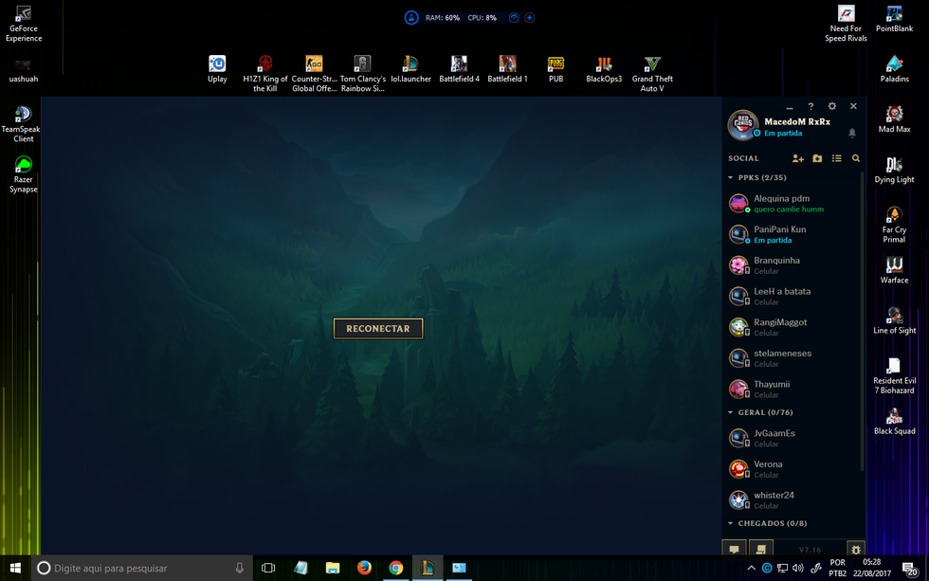Open the volume control in system tray
The image size is (929, 581).
point(798,568)
